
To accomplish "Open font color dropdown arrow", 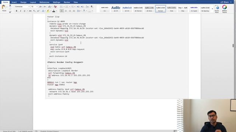I will (56, 11).
